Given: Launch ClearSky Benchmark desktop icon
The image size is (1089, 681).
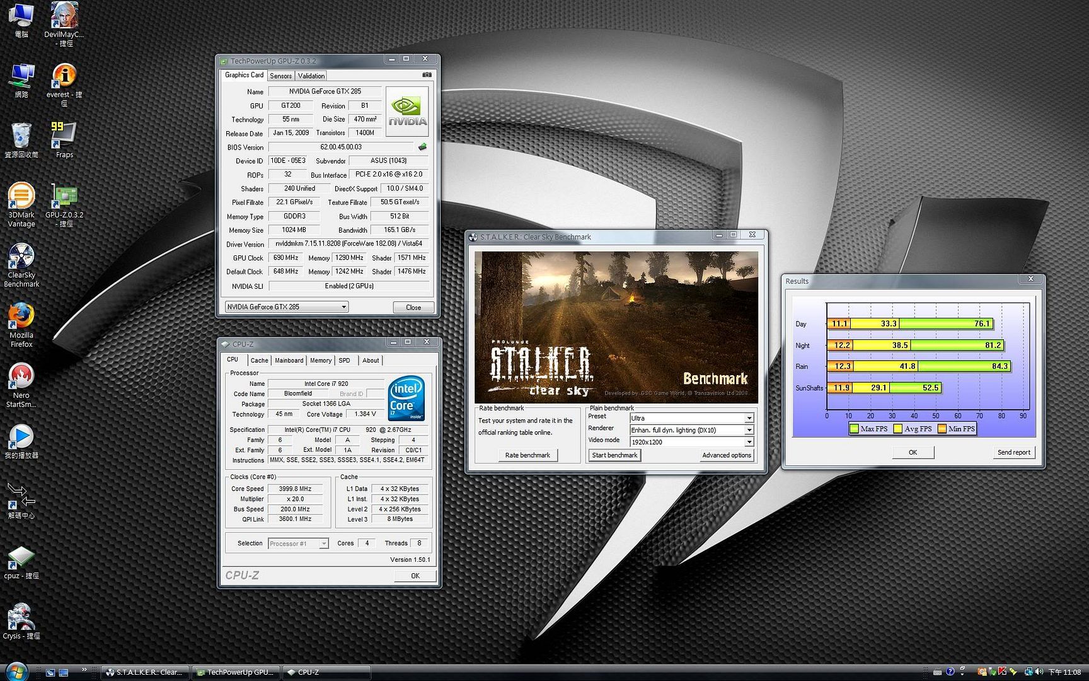Looking at the screenshot, I should click(21, 265).
